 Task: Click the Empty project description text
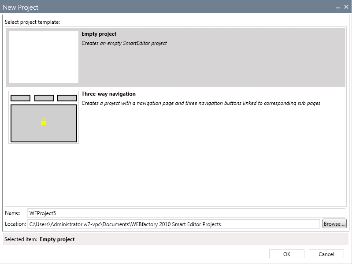124,43
